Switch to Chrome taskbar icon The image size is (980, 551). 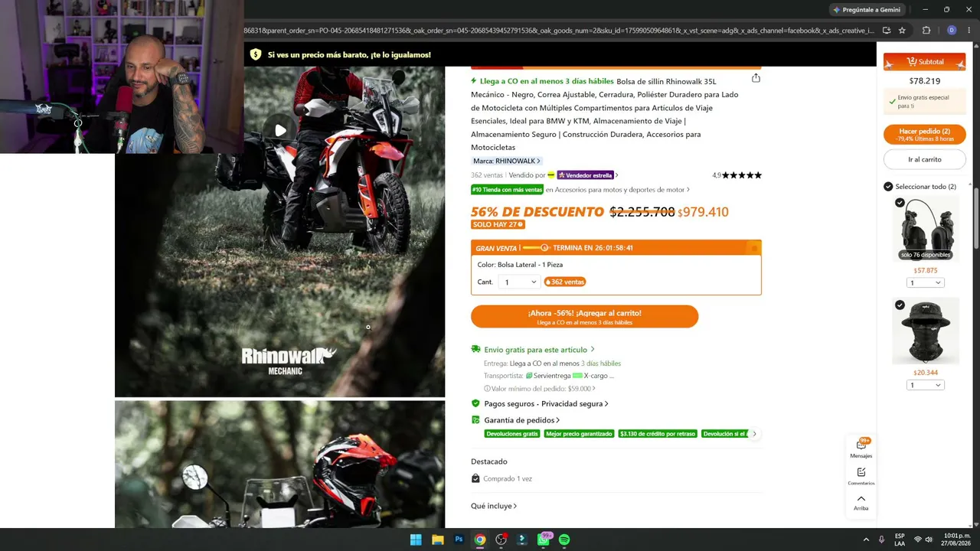479,540
